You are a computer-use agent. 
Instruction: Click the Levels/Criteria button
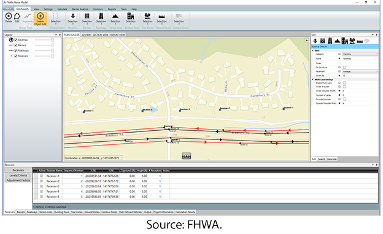point(18,175)
